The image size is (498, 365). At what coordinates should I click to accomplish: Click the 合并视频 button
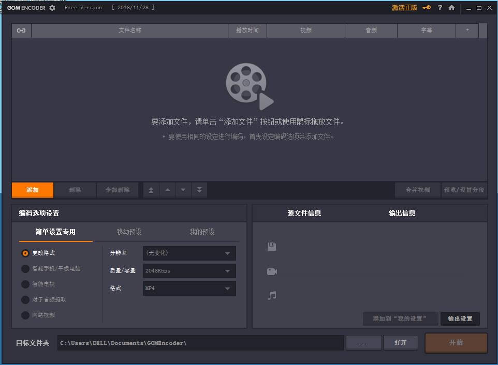click(418, 190)
